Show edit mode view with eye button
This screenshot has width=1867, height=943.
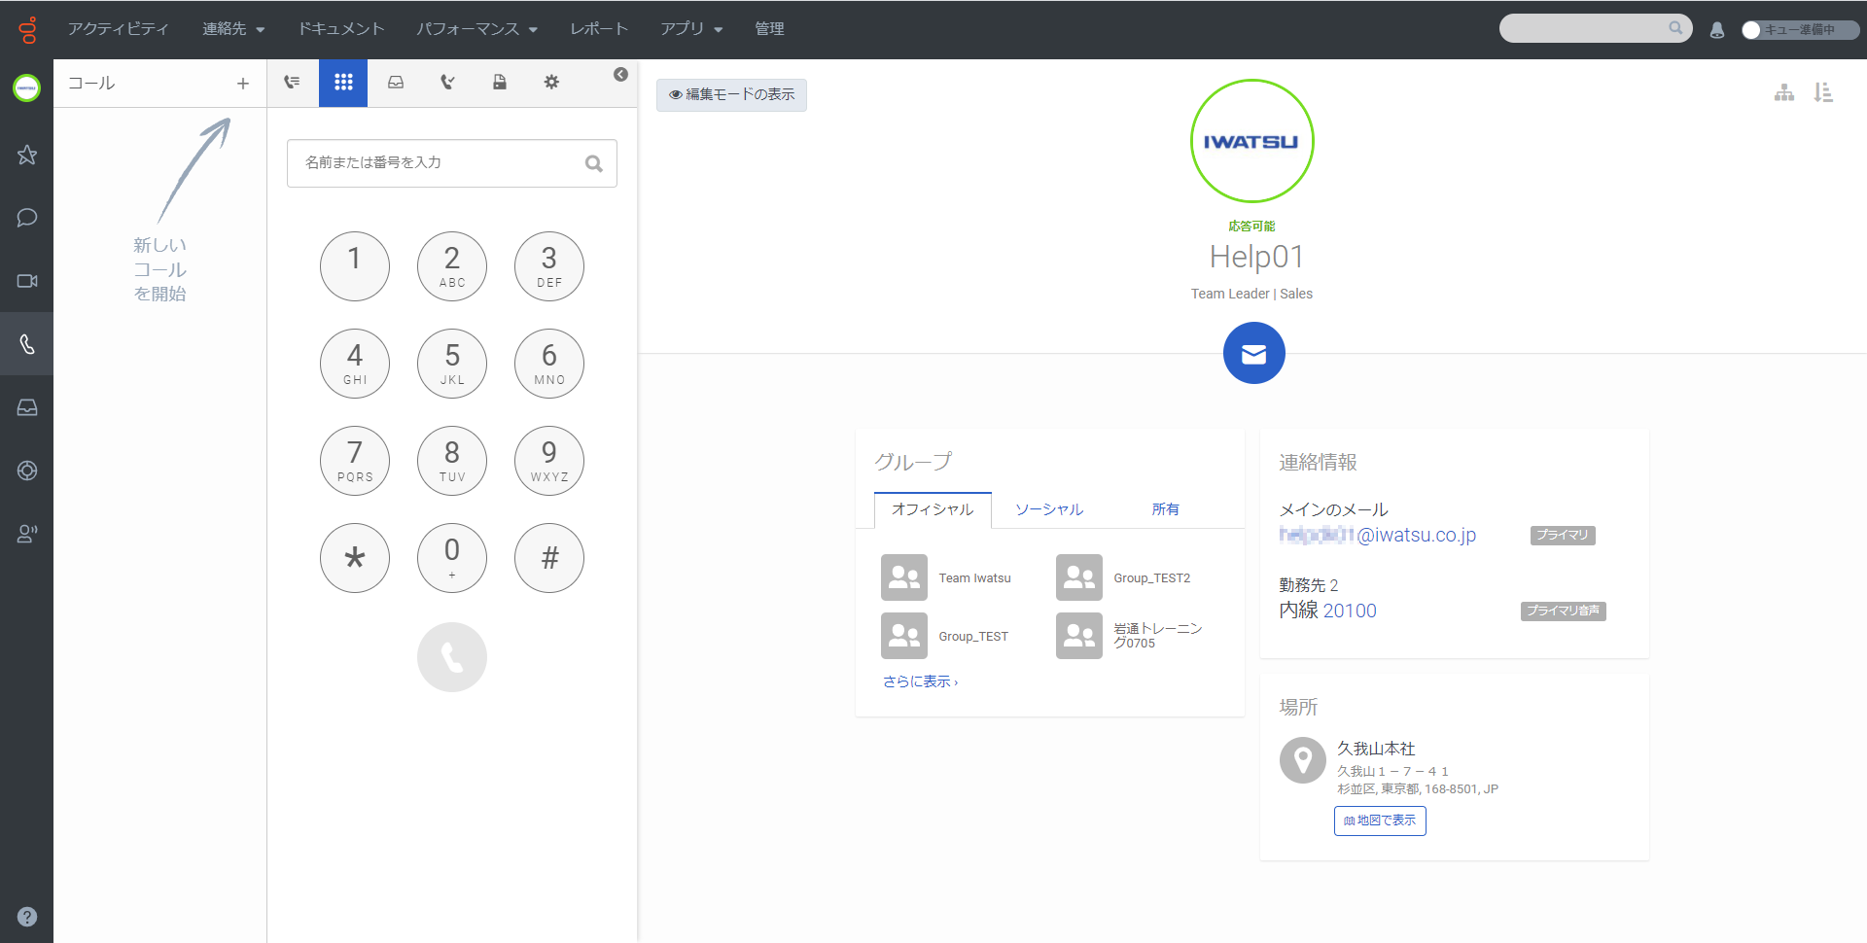point(731,95)
